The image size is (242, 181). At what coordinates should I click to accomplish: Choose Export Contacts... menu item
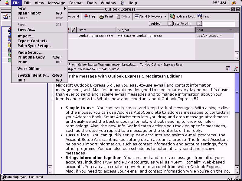tap(40, 41)
